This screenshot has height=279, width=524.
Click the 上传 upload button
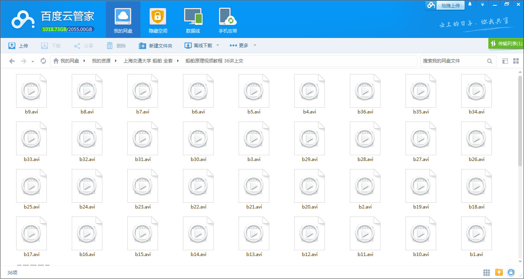[x=18, y=46]
